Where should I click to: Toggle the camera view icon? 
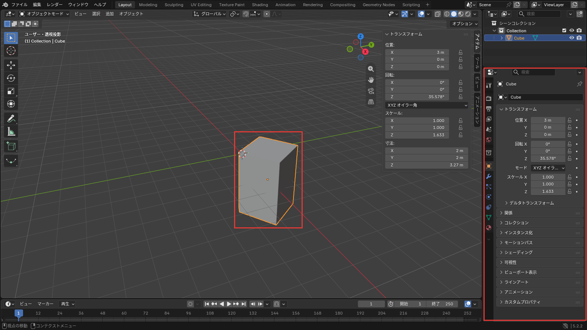point(371,91)
